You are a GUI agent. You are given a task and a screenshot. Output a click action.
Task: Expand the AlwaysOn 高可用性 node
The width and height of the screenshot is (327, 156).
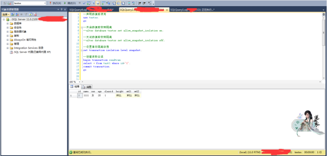click(x=8, y=40)
